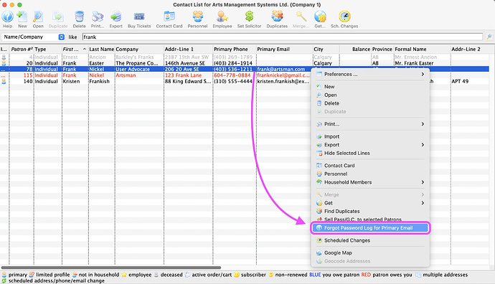This screenshot has height=284, width=495.
Task: Sort by the Primary Email column header
Action: pyautogui.click(x=284, y=49)
